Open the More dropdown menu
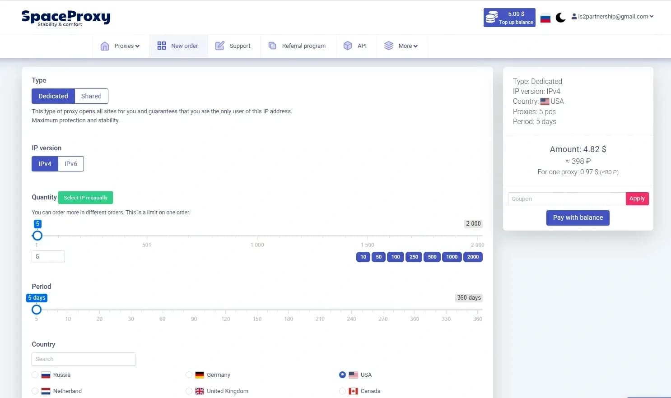This screenshot has width=671, height=398. click(401, 46)
